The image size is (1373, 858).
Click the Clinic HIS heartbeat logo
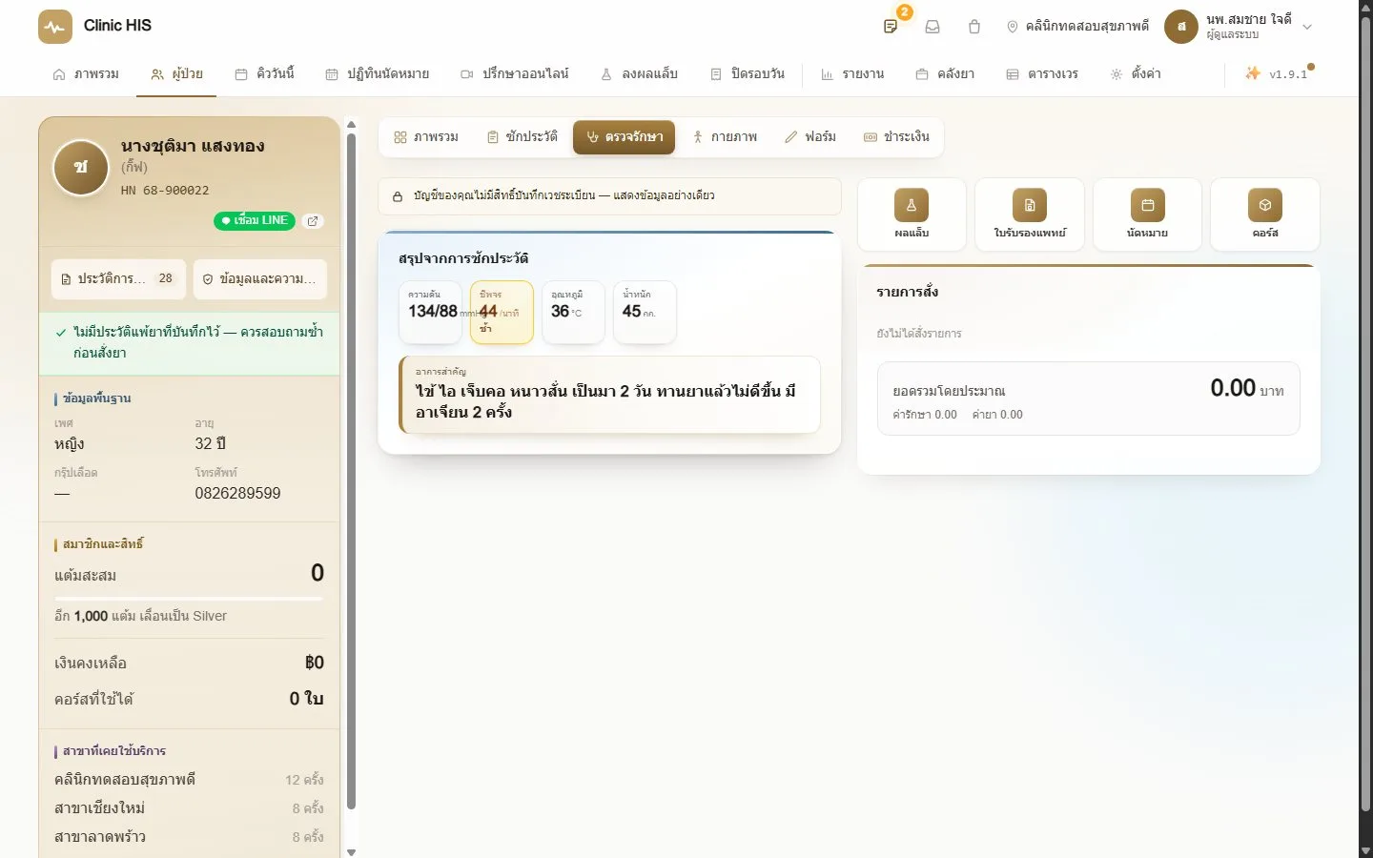(55, 27)
